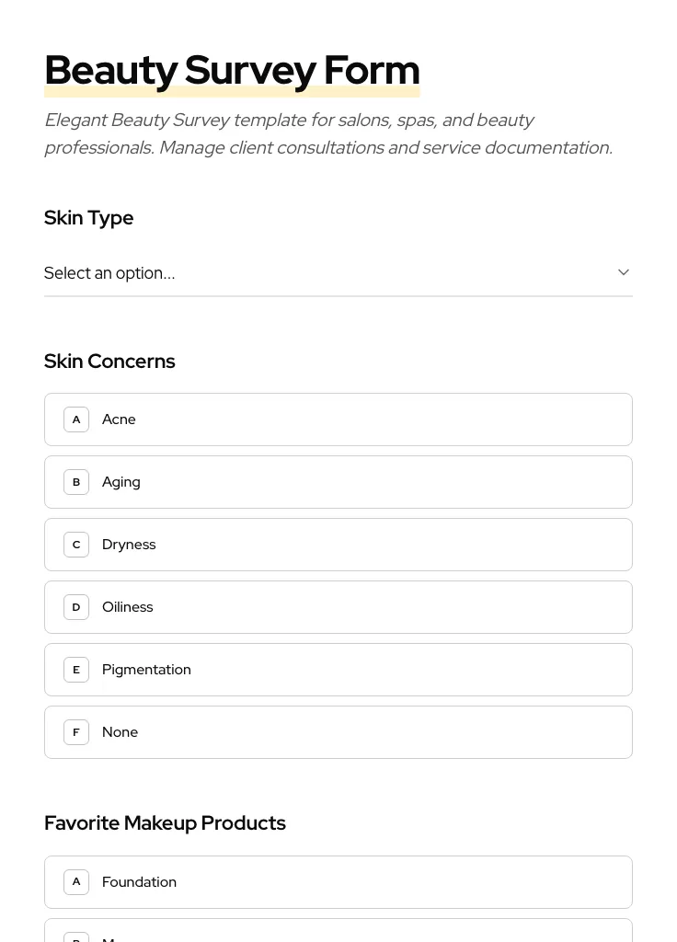The image size is (677, 942).
Task: Select the Dryness concern row
Action: tap(338, 544)
